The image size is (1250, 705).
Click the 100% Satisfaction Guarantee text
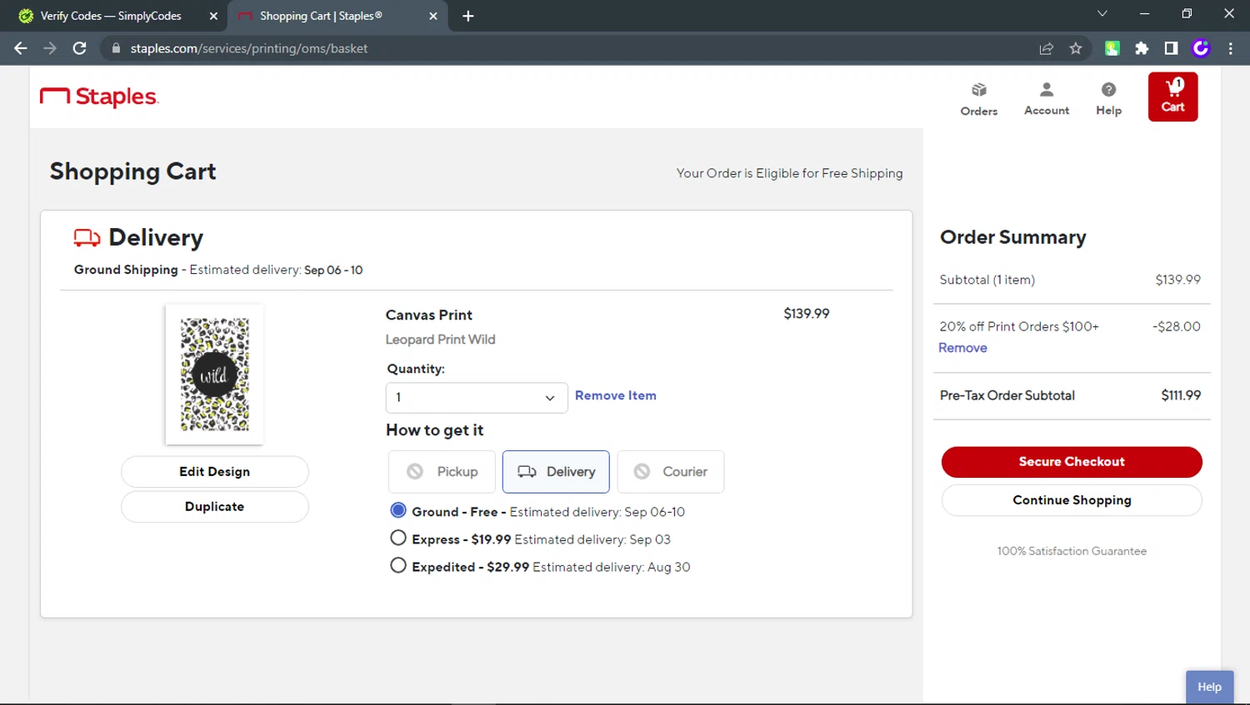tap(1072, 551)
